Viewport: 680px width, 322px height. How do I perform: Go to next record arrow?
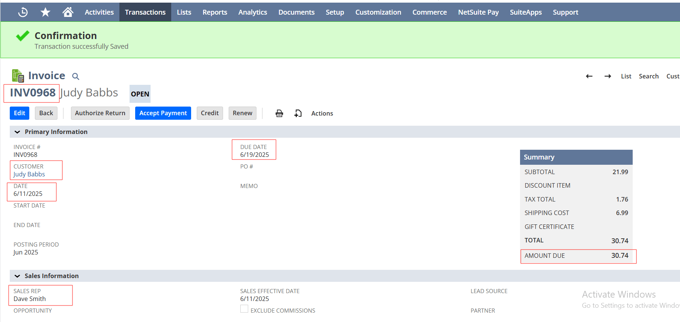(608, 76)
